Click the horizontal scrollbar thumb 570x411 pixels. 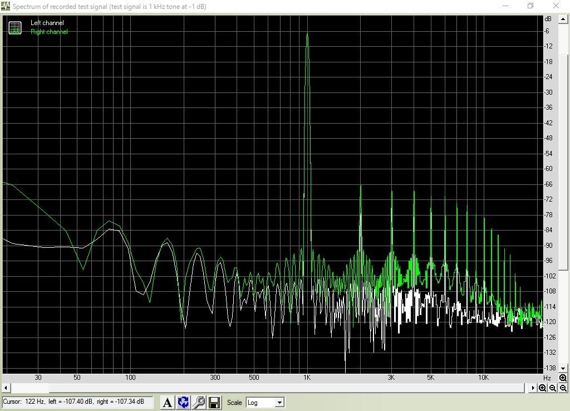pyautogui.click(x=286, y=388)
